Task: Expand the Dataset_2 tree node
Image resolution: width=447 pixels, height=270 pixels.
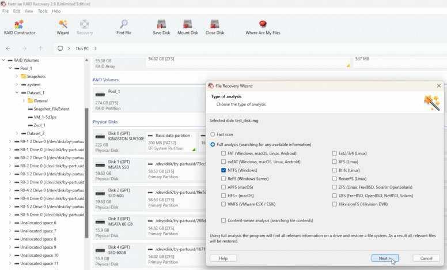Action: [17, 133]
